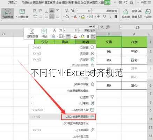Click the 剪切 scissors icon in ribbon
This screenshot has width=153, height=140.
click(140, 11)
